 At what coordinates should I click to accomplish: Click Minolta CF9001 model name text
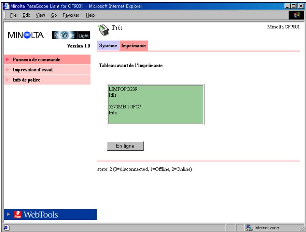(283, 27)
